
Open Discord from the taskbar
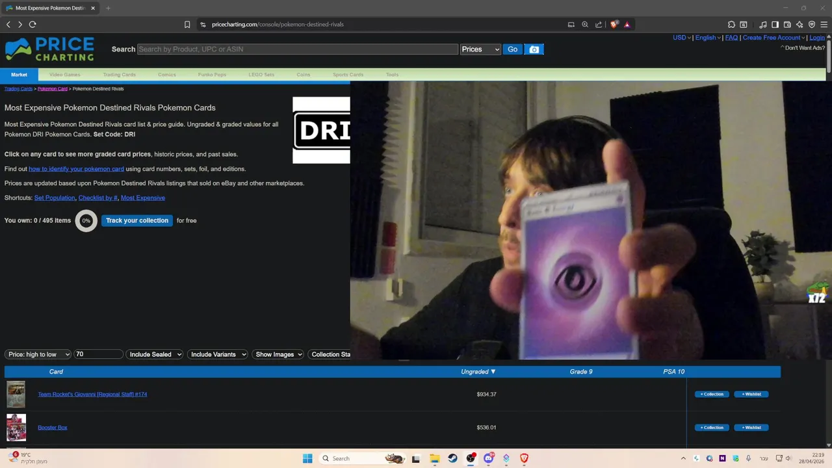tap(488, 458)
